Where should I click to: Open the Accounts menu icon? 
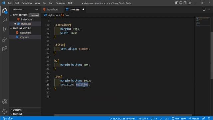pyautogui.click(x=5, y=102)
